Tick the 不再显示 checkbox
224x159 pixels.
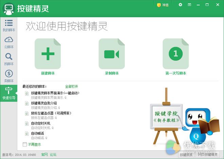point(25,144)
